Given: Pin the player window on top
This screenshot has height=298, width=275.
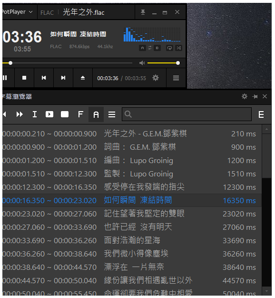Looking at the screenshot, I should click(x=143, y=12).
